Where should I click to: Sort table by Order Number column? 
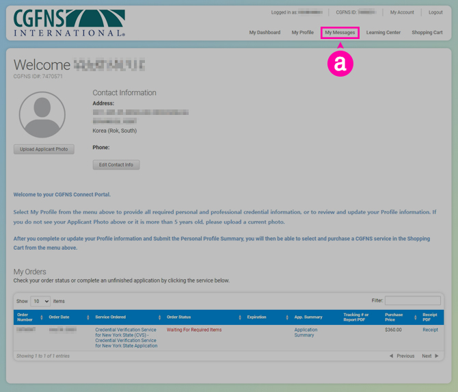[x=30, y=317]
